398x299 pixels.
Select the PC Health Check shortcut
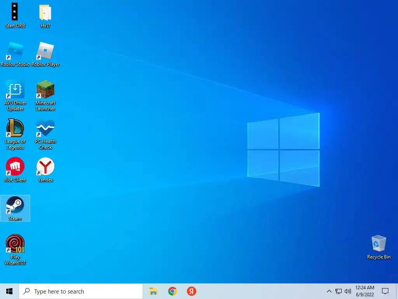pos(45,134)
